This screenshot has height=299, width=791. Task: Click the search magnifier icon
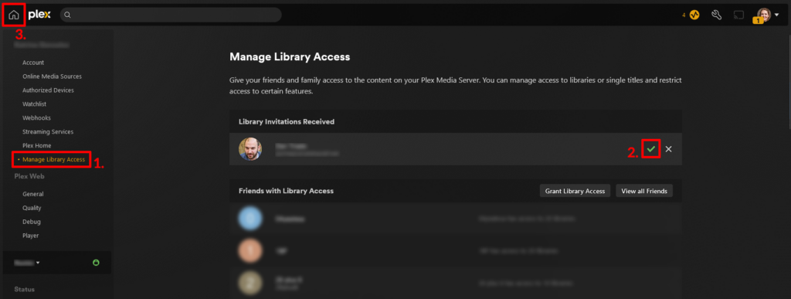point(68,15)
